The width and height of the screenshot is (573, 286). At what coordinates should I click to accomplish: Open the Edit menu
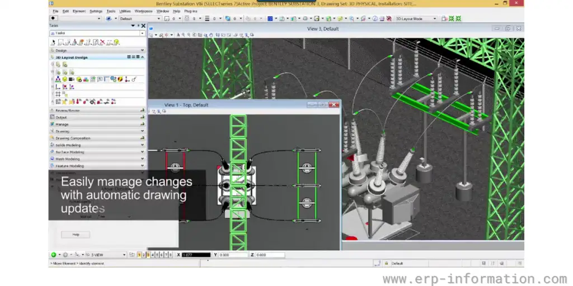point(65,11)
